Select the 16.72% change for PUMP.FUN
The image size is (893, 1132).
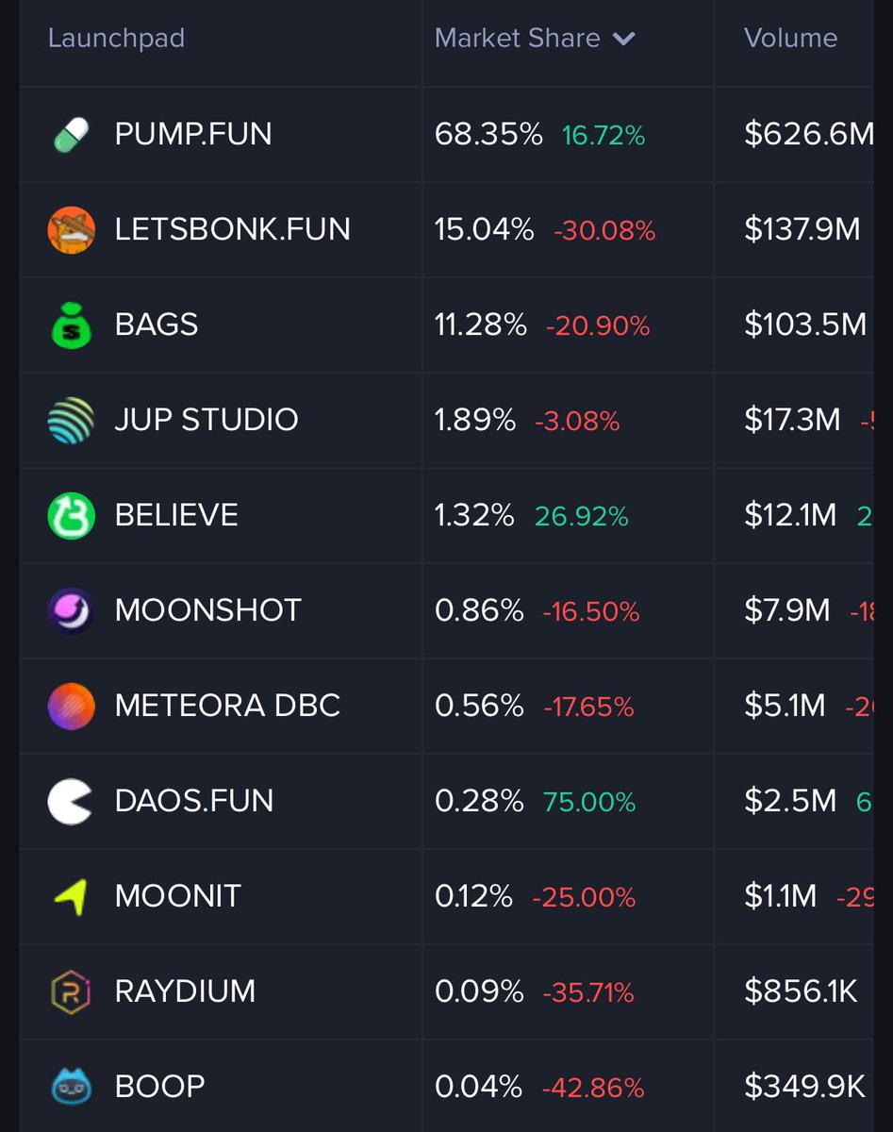pos(604,136)
